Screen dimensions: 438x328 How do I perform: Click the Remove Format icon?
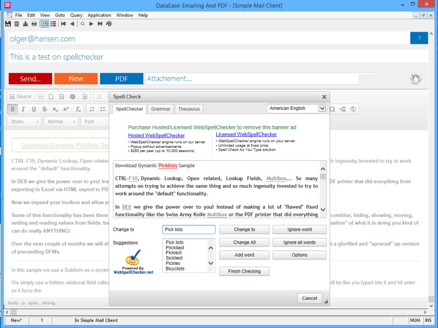tap(78, 109)
